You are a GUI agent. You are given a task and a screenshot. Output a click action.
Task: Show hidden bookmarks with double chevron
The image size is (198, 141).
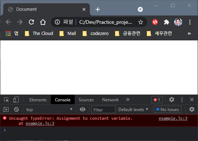(x=189, y=34)
